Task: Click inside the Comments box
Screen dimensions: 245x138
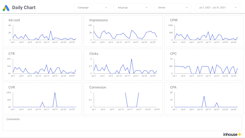Action: (122, 123)
